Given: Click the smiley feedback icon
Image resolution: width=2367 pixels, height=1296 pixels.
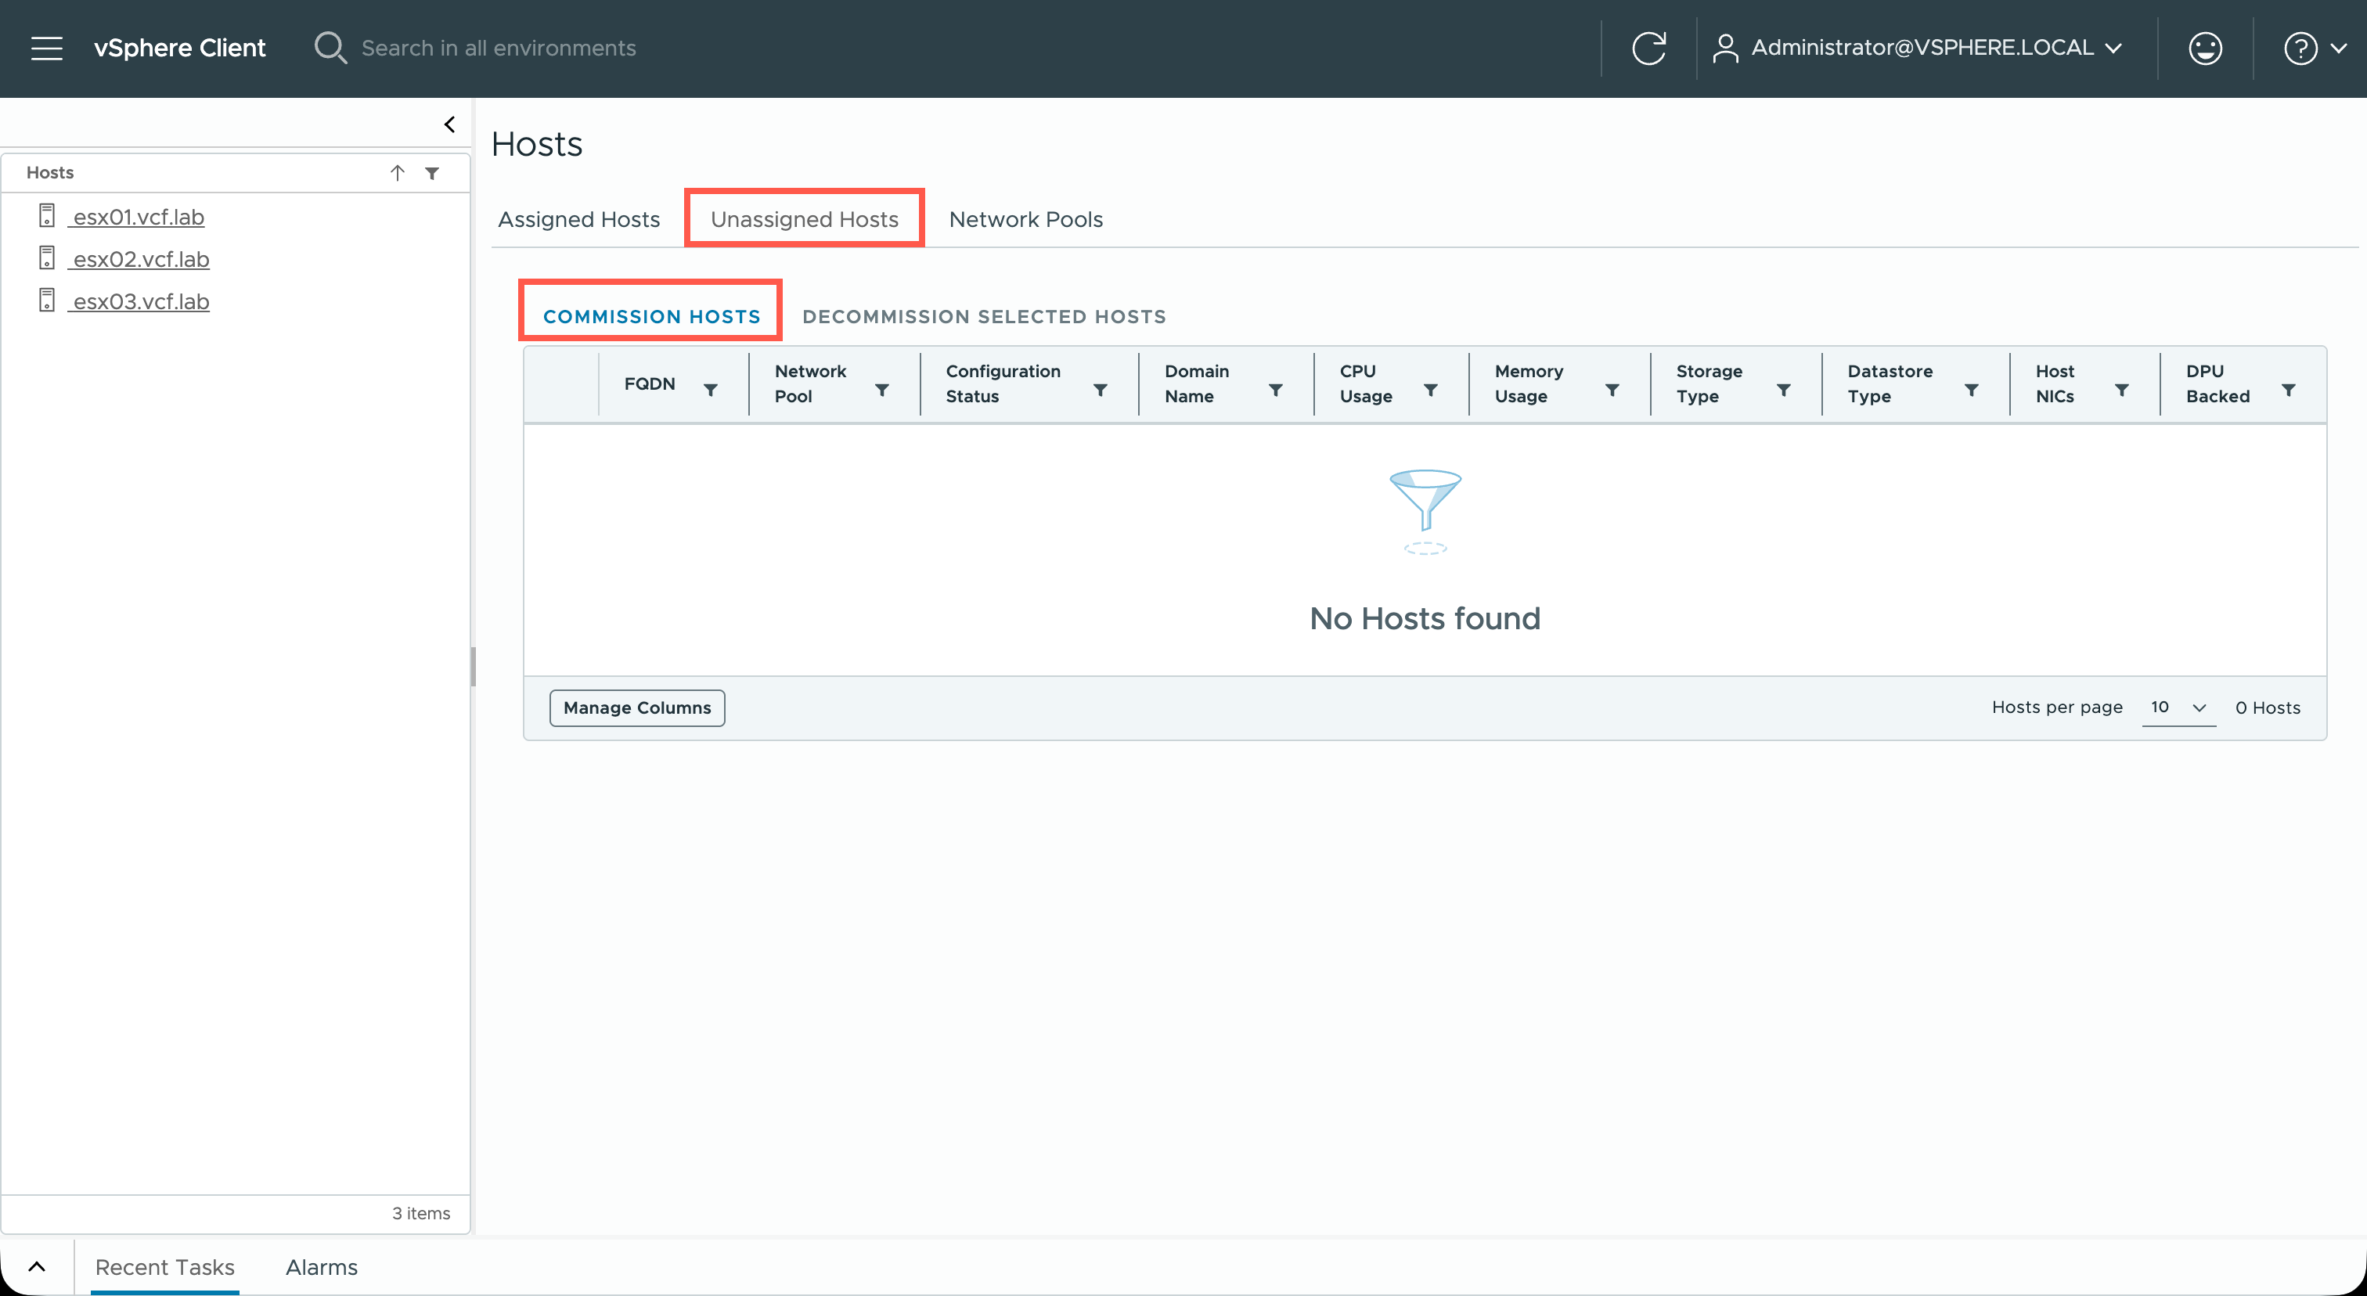Looking at the screenshot, I should tap(2204, 48).
